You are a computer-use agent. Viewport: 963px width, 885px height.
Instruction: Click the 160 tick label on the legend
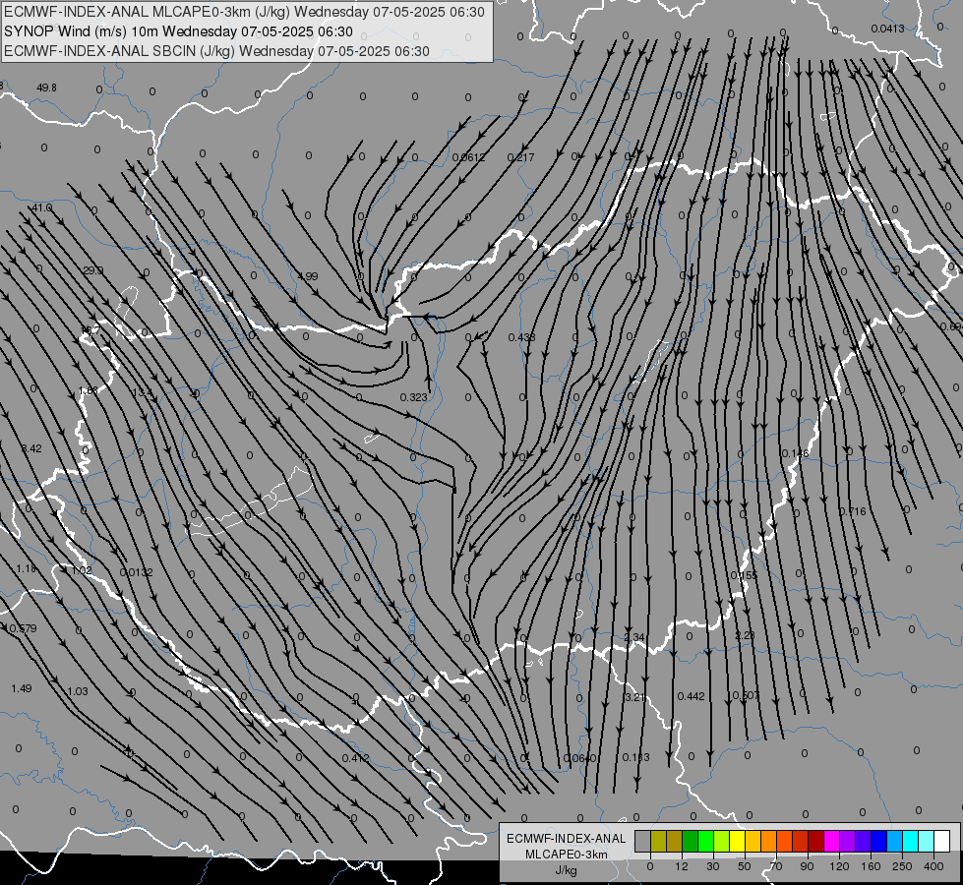coord(871,866)
